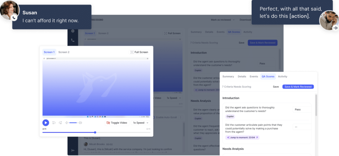Click the agent's avatar photo at right
Viewport: 339px width, 156px height.
[329, 20]
